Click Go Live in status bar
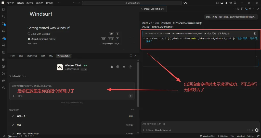This screenshot has height=138, width=261. [x=223, y=136]
